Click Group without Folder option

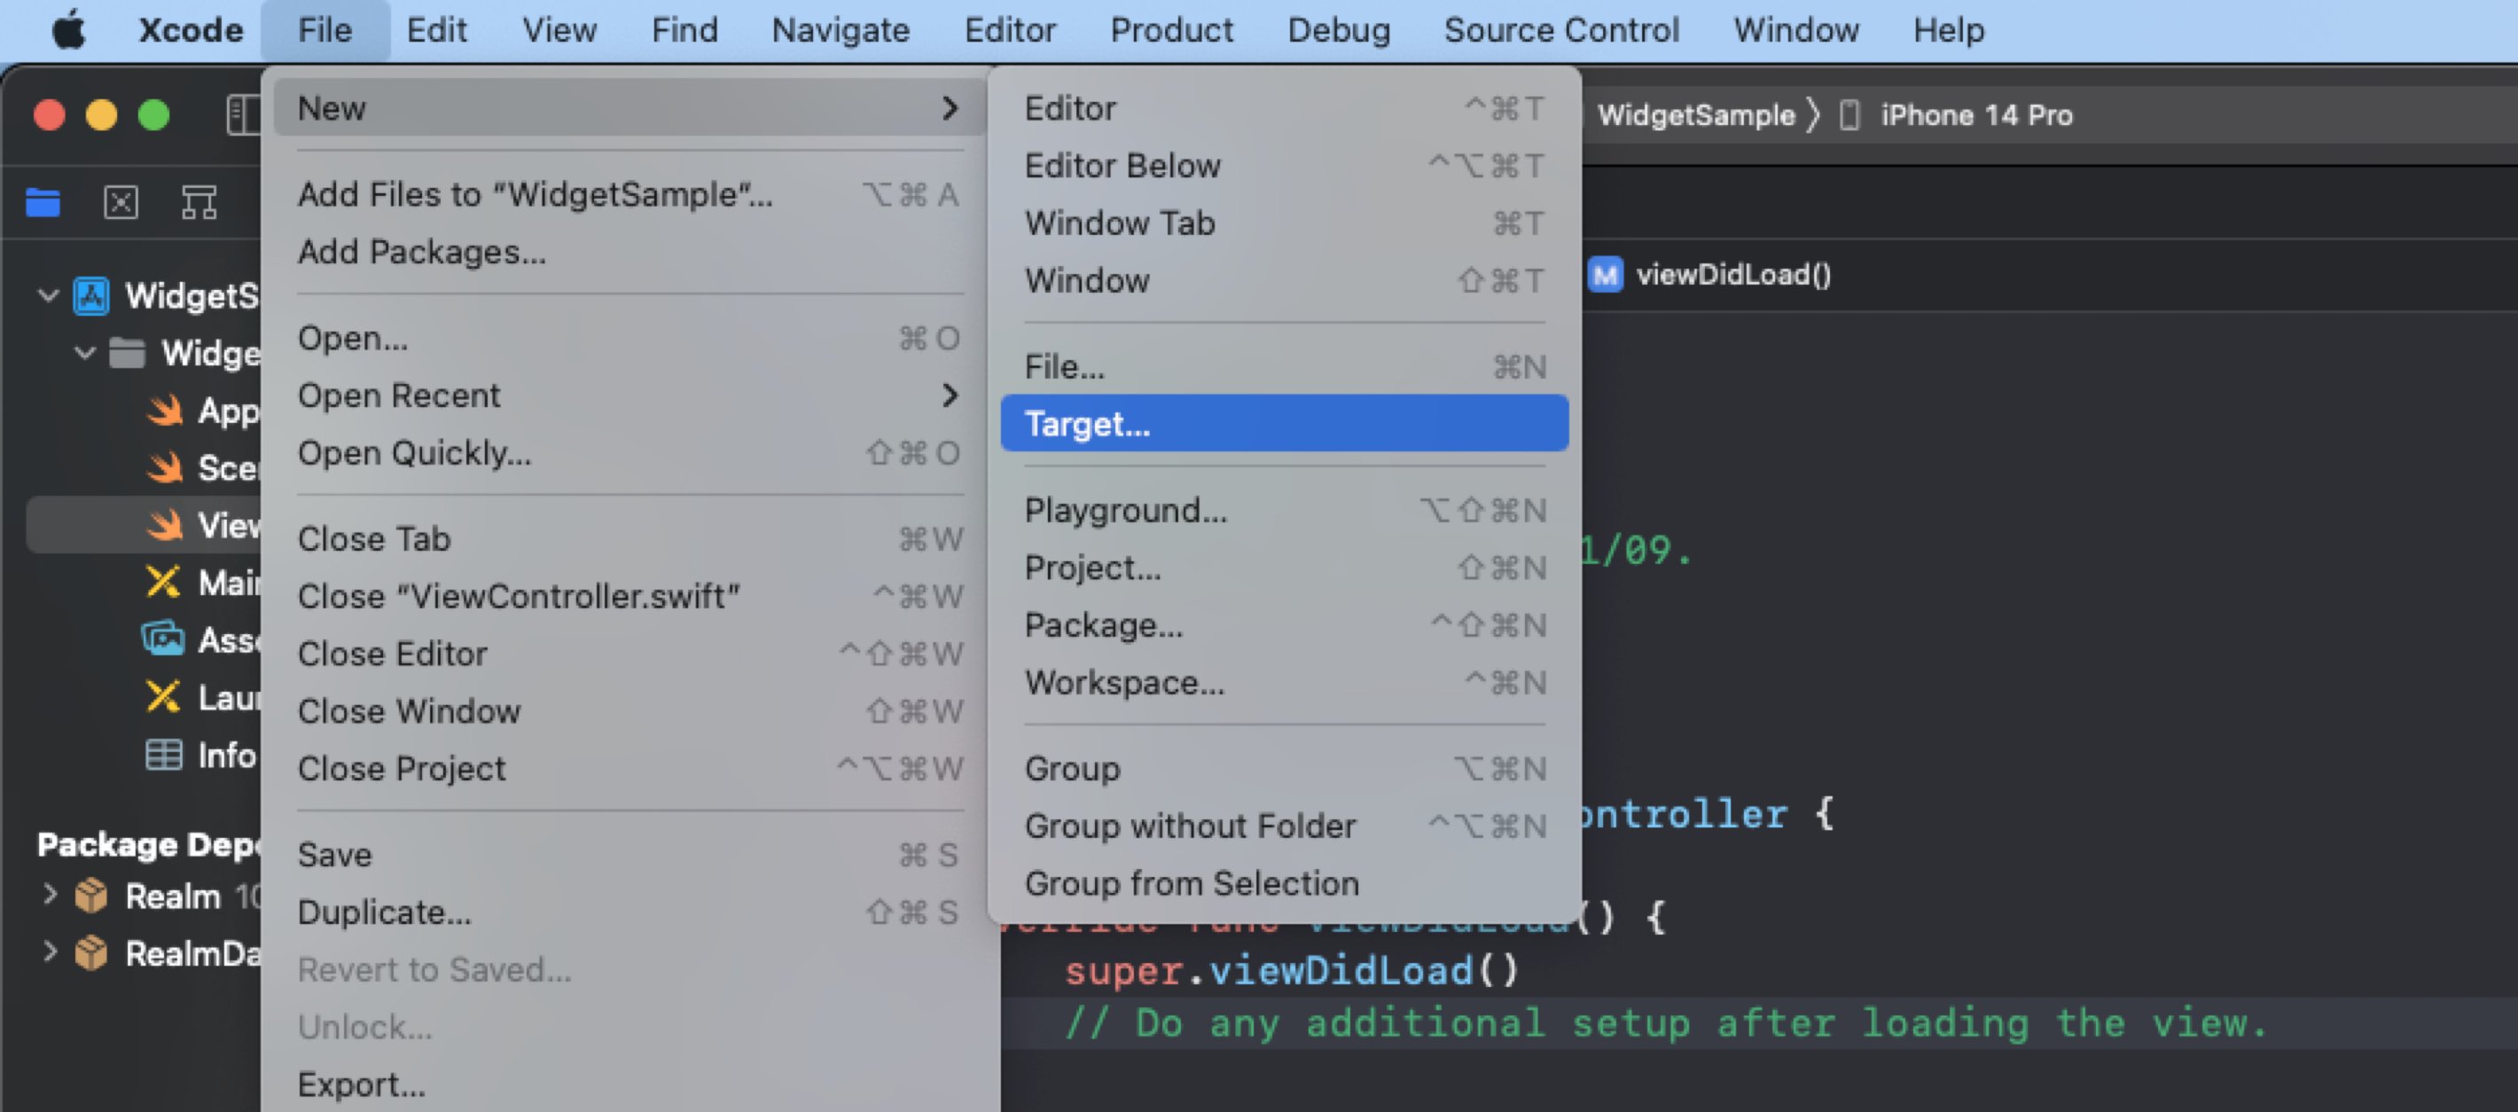1190,826
